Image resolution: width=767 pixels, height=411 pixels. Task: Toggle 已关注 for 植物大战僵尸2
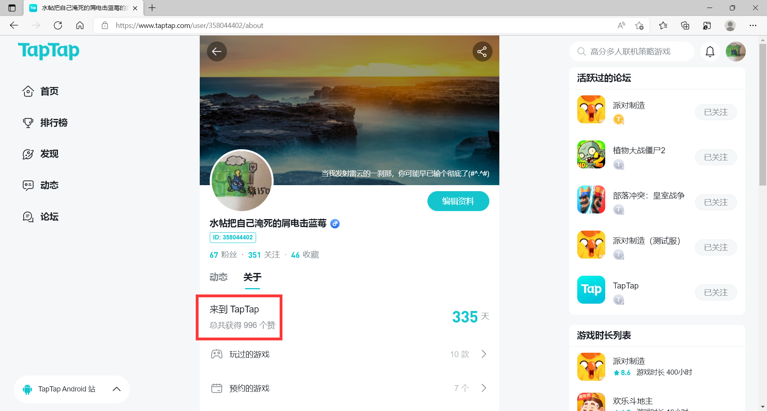coord(716,157)
